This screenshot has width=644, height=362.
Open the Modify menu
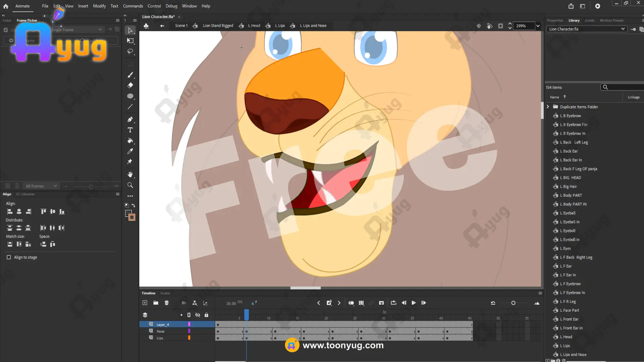99,6
